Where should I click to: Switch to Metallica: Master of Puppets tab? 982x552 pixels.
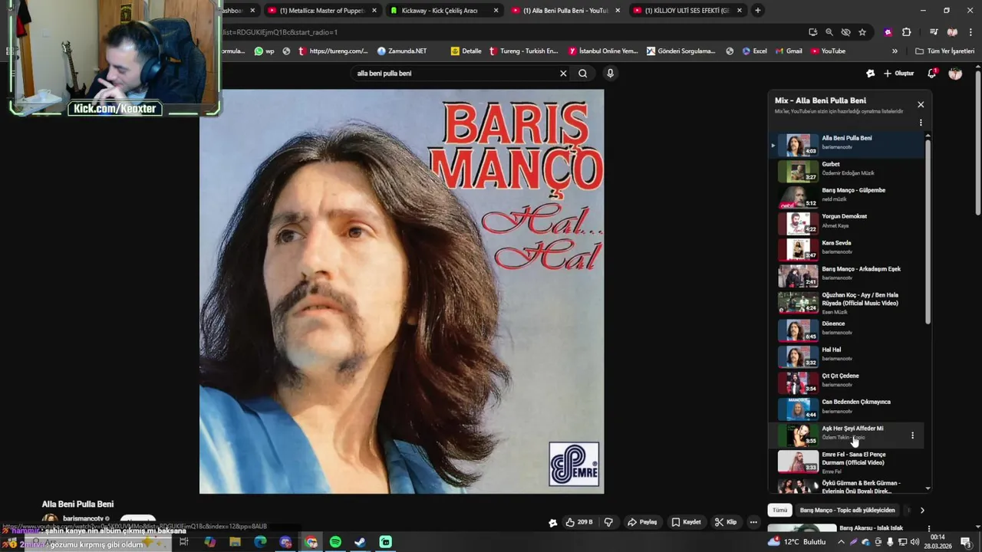[x=322, y=10]
